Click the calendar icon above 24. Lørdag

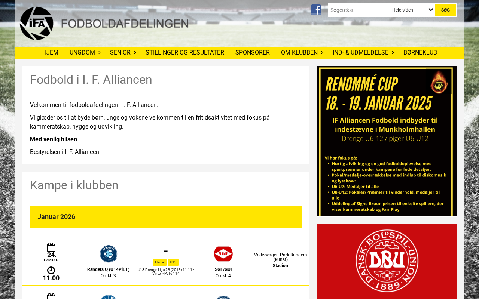coord(51,247)
